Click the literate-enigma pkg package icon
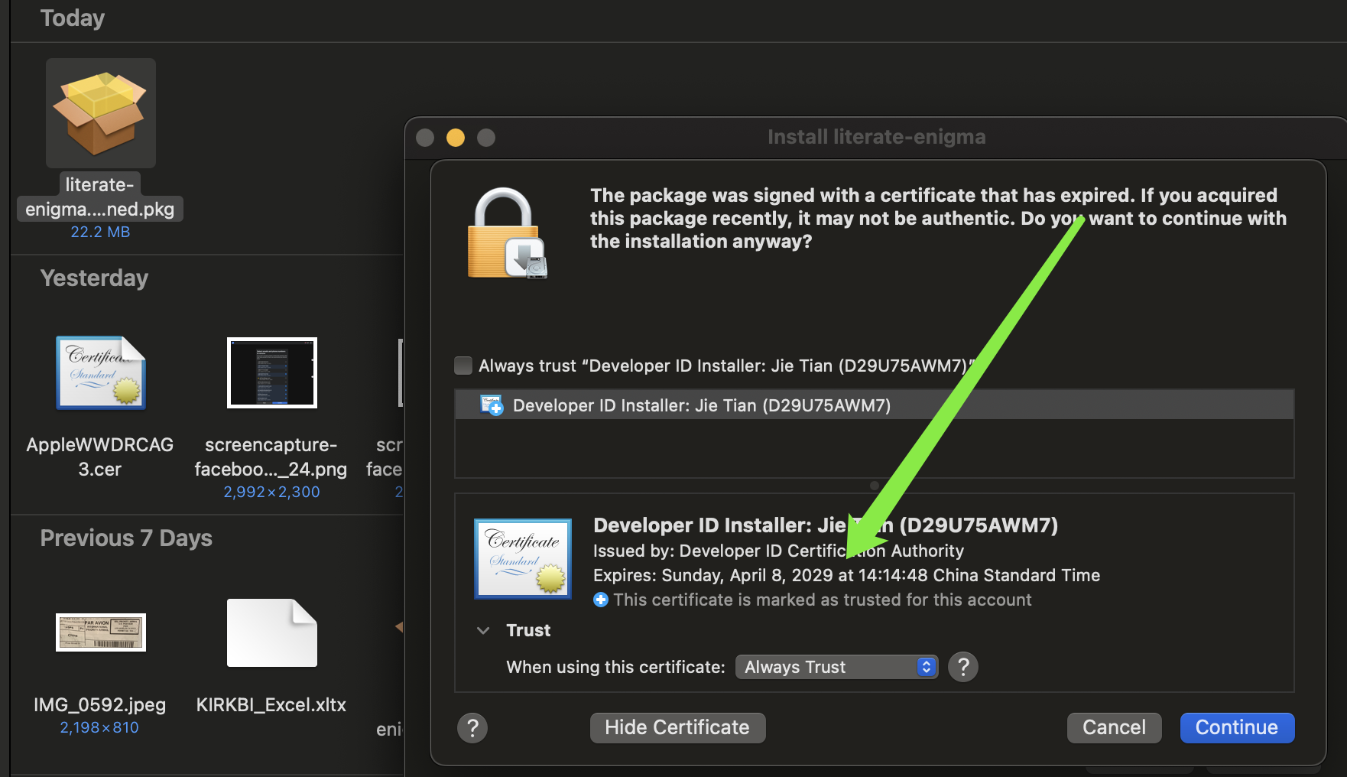 100,113
